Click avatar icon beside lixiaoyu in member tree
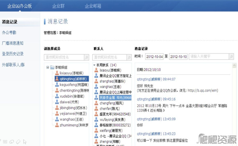238x146 pixels. coord(57,73)
